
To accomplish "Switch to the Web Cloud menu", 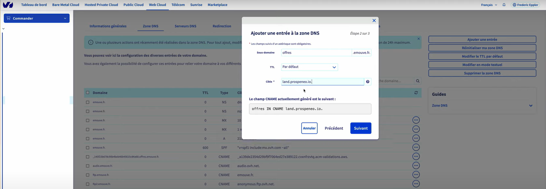I will pyautogui.click(x=157, y=5).
